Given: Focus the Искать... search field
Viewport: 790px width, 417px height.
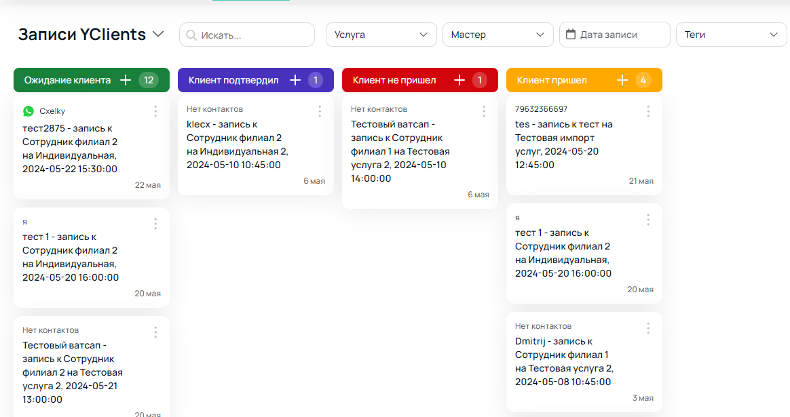Looking at the screenshot, I should (247, 35).
